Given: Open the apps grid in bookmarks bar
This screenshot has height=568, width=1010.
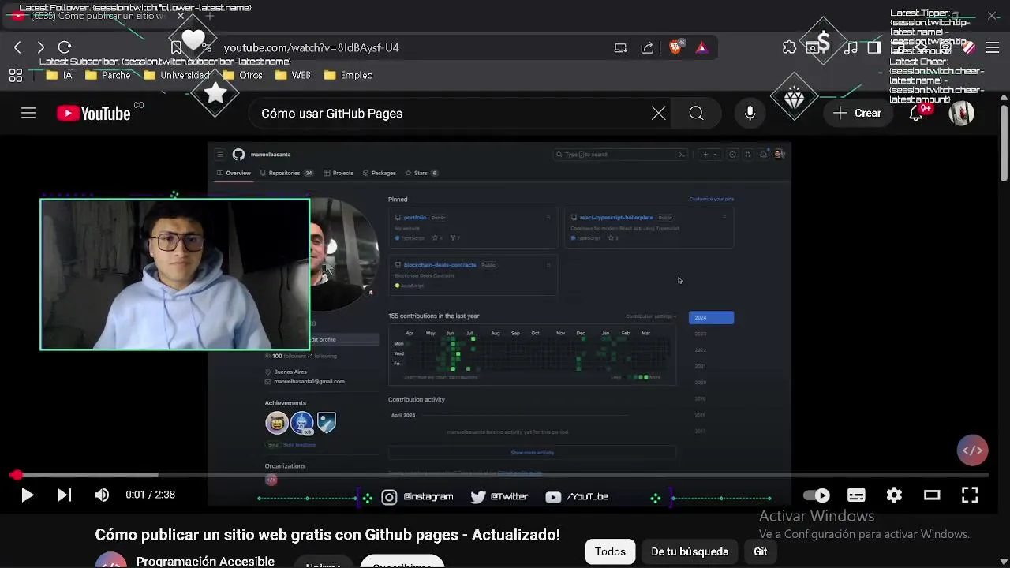Looking at the screenshot, I should click(x=16, y=76).
